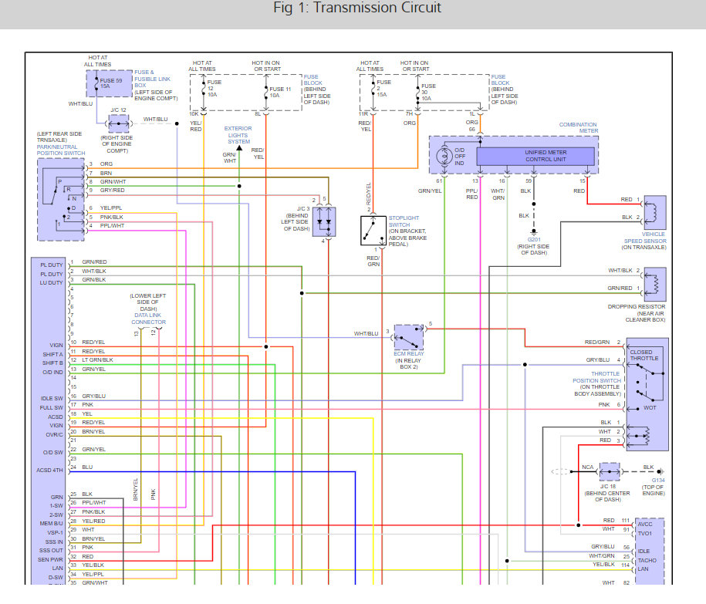706x604 pixels.
Task: Select the Vehicle Speed Sensor coil symbol
Action: click(x=655, y=212)
